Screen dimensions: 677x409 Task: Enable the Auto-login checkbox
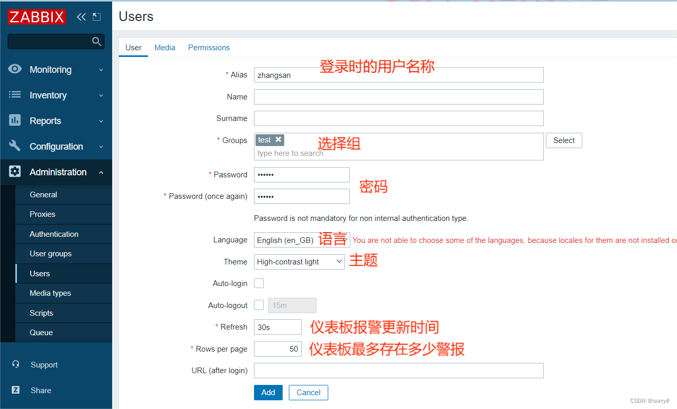pos(259,283)
